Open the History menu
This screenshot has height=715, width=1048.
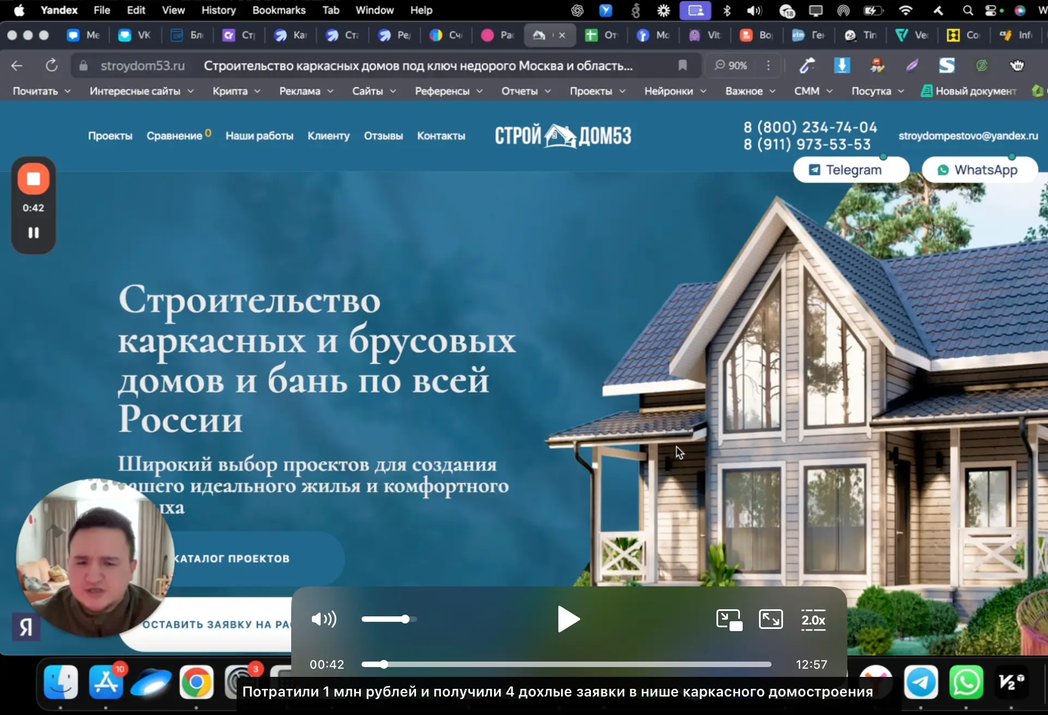pyautogui.click(x=218, y=10)
